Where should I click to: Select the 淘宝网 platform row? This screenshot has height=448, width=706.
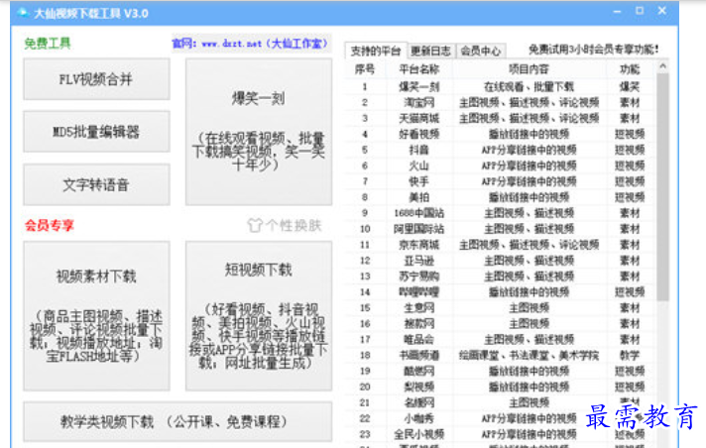[x=500, y=103]
